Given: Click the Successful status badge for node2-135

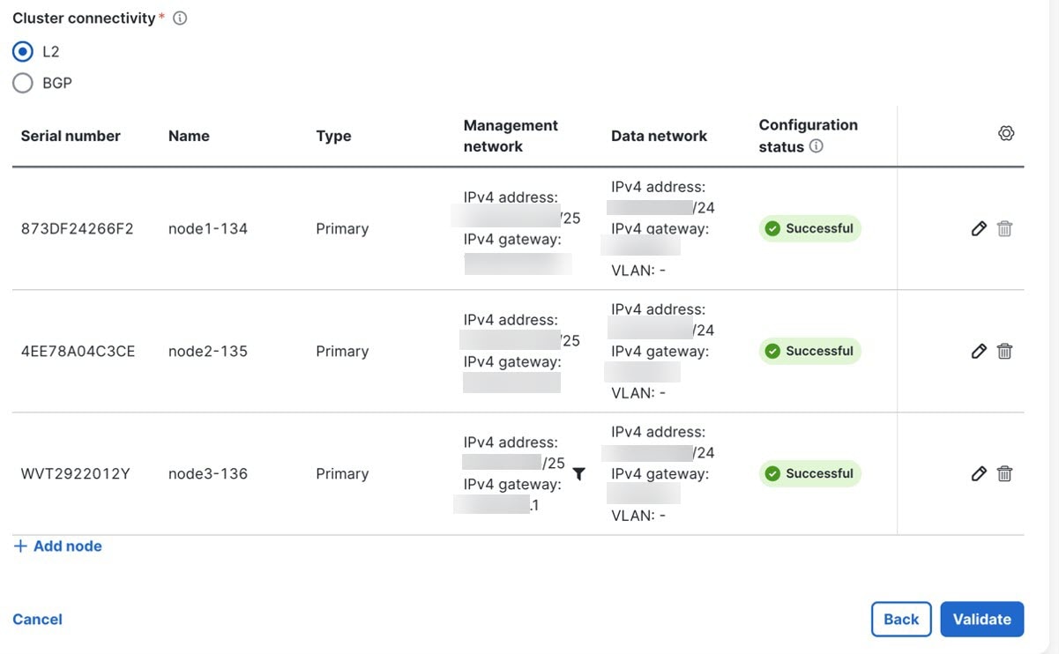Looking at the screenshot, I should coord(810,352).
